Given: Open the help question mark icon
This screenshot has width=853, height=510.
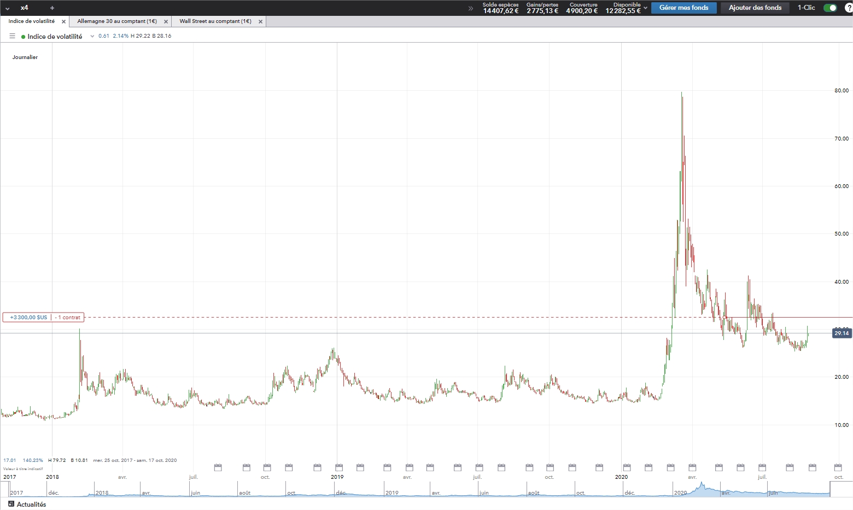Looking at the screenshot, I should click(849, 8).
